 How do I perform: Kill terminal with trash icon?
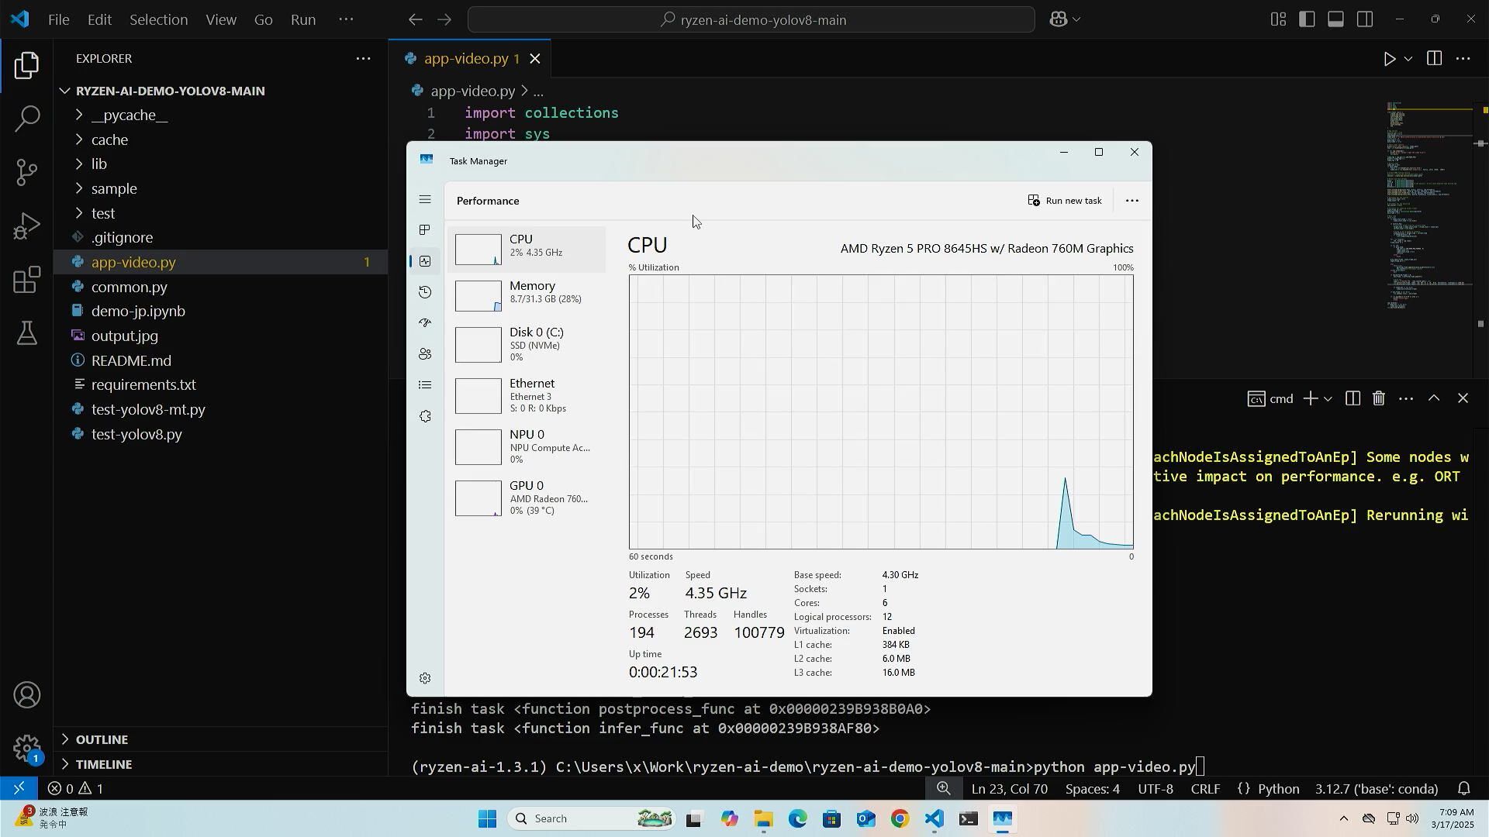[1378, 398]
